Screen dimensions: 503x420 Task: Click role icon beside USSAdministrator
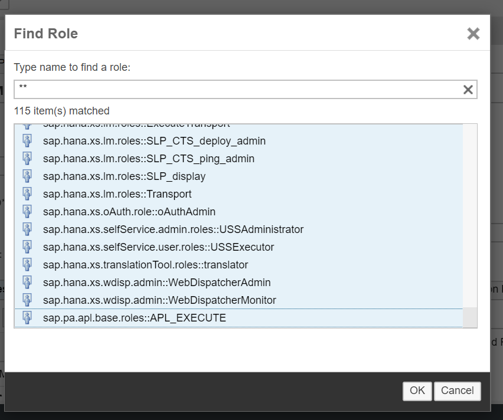coord(27,229)
